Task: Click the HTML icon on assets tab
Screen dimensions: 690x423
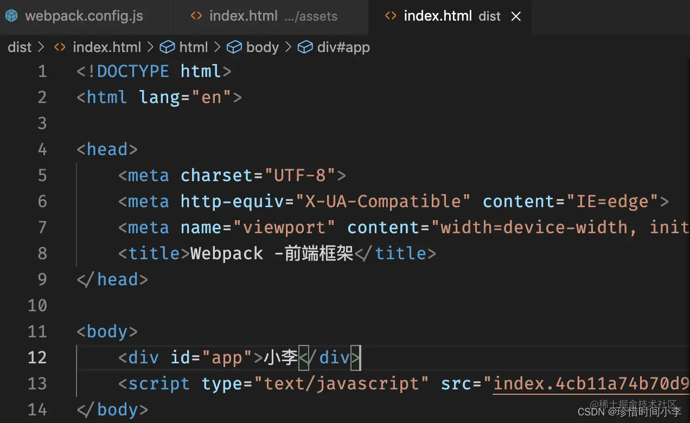Action: pos(196,16)
